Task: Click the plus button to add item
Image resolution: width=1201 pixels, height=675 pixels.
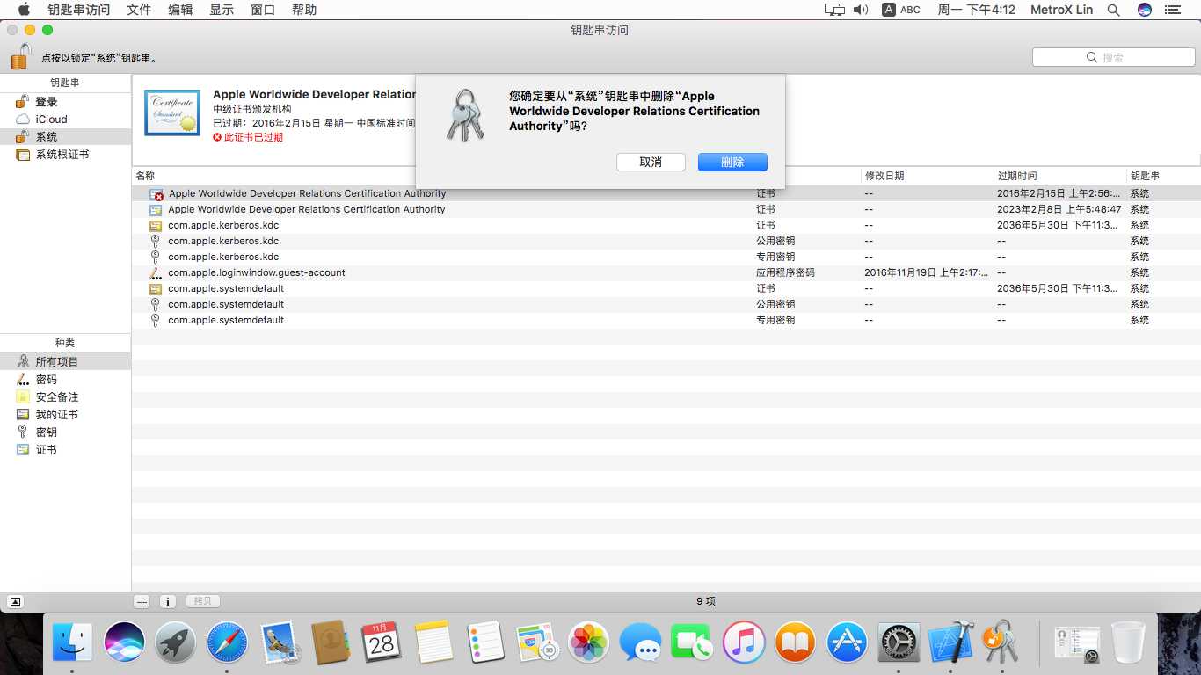Action: (142, 602)
